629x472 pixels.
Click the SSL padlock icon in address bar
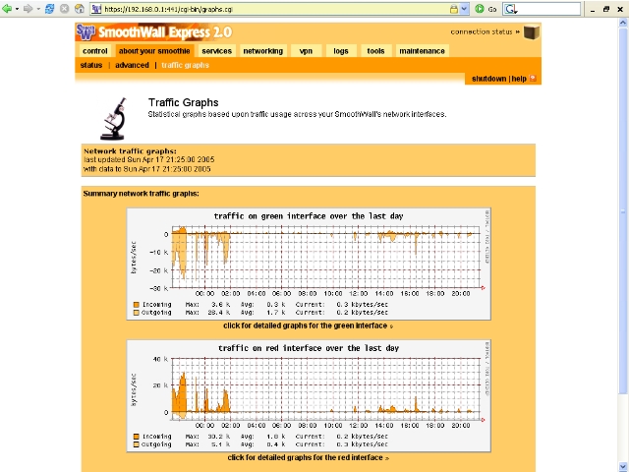(454, 9)
